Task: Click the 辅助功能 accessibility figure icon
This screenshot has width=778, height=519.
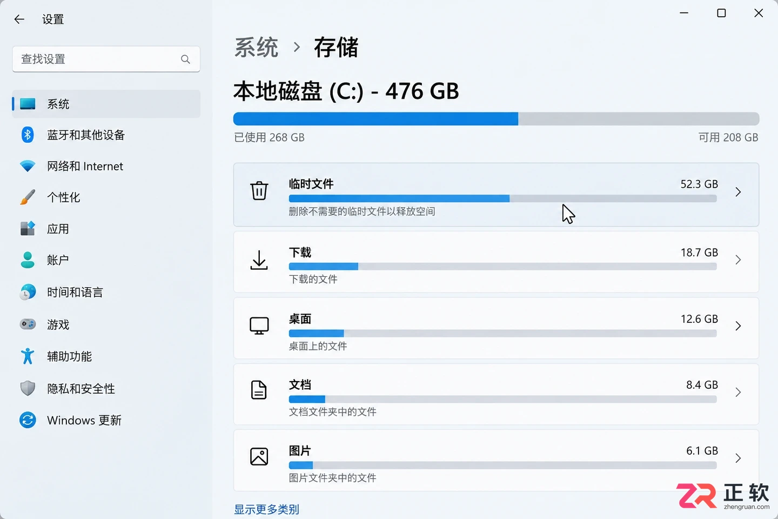Action: pos(28,356)
